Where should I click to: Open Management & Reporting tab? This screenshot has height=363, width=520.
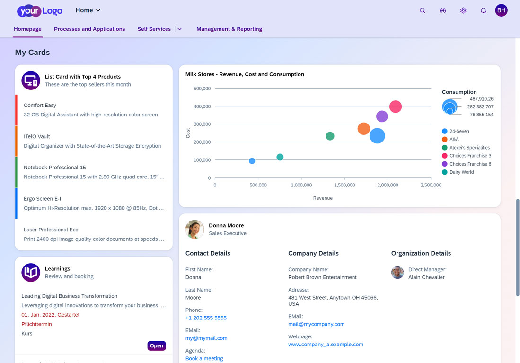point(229,29)
